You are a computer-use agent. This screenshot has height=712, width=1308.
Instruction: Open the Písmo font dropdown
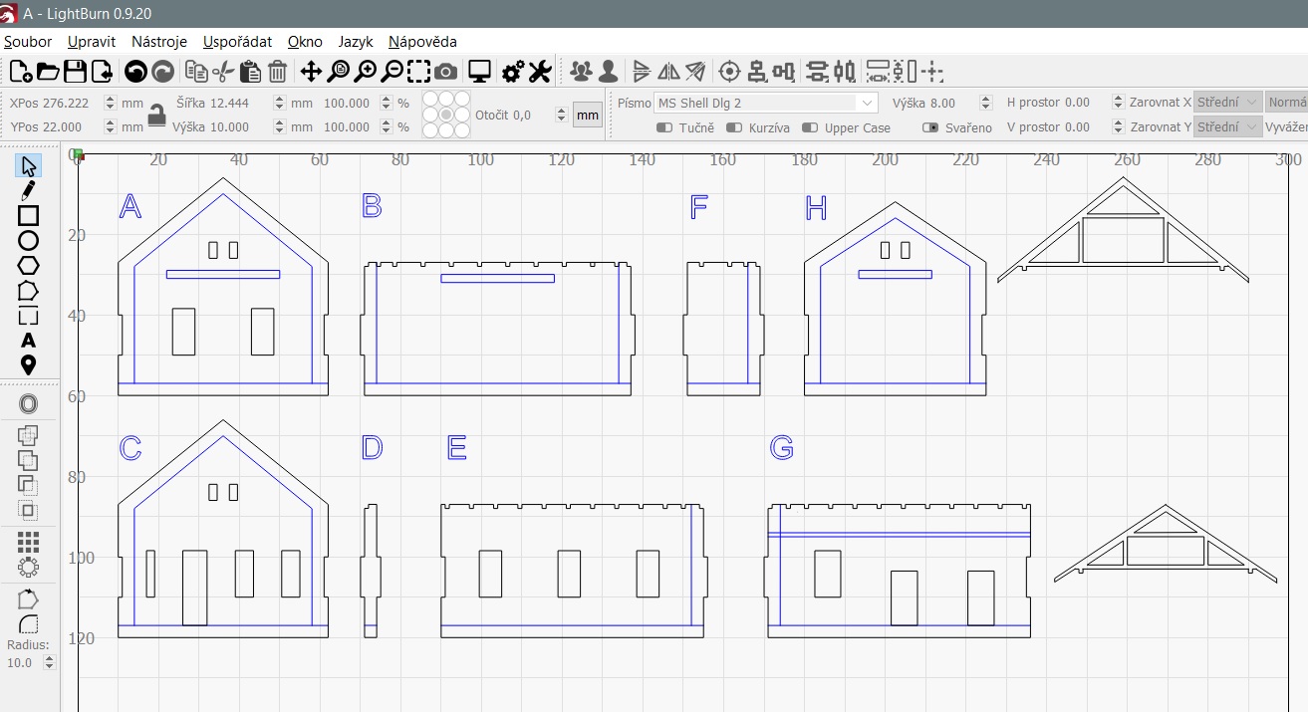[x=765, y=103]
